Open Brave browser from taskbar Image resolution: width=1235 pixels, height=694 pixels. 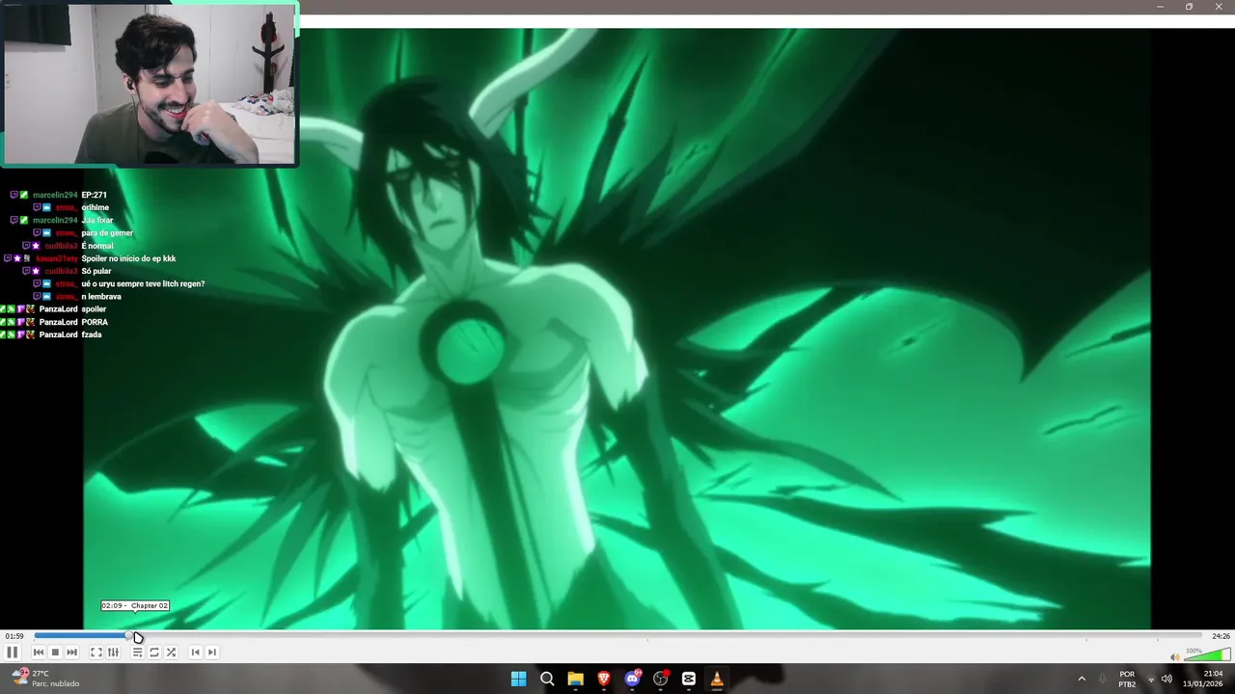[604, 679]
